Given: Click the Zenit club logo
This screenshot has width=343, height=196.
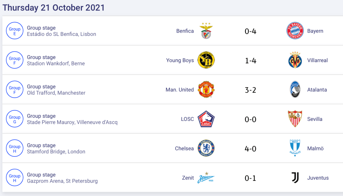Looking at the screenshot, I should click(x=206, y=178).
